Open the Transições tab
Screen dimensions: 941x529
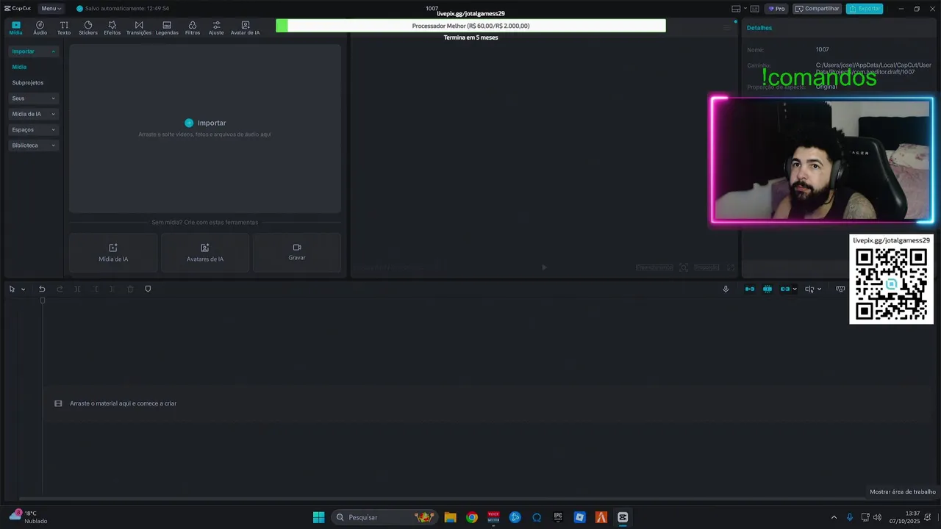pos(139,28)
